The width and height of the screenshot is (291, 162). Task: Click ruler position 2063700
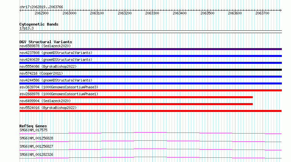(263, 13)
